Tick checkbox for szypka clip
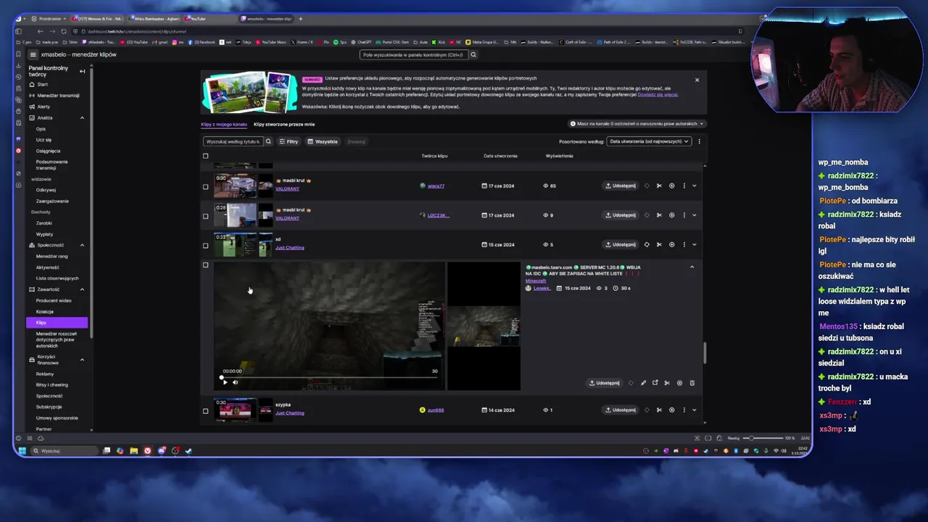Screen dimensions: 928x522 pos(205,410)
